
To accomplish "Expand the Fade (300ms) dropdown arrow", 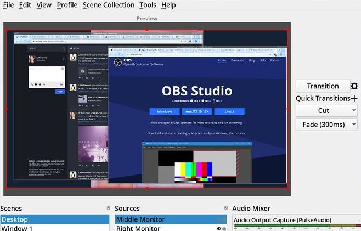I will [x=354, y=125].
